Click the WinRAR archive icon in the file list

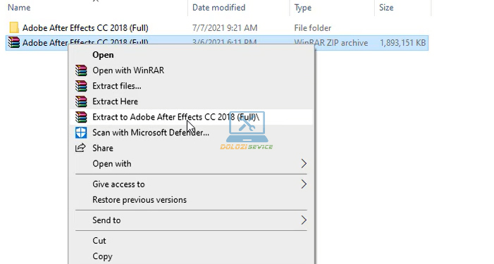coord(14,42)
